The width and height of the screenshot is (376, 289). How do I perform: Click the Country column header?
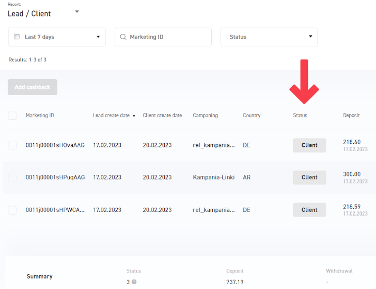[251, 116]
